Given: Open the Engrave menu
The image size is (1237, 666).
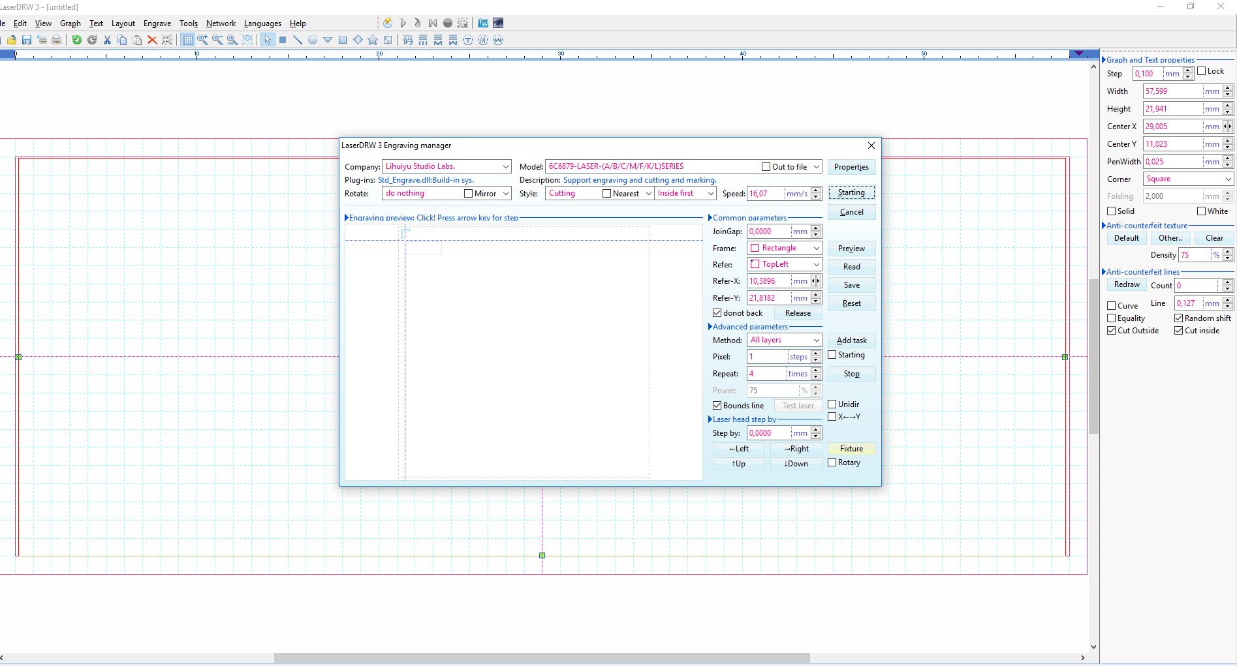Looking at the screenshot, I should tap(157, 23).
